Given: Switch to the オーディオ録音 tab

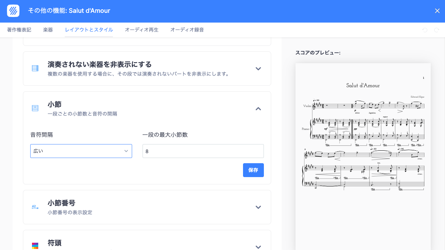Looking at the screenshot, I should pos(187,30).
